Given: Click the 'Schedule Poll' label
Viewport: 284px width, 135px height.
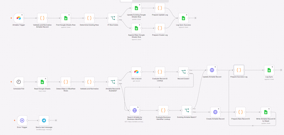Looking at the screenshot, I should click(x=19, y=89).
